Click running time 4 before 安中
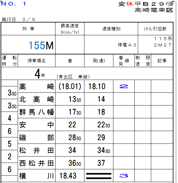 tap(9, 118)
